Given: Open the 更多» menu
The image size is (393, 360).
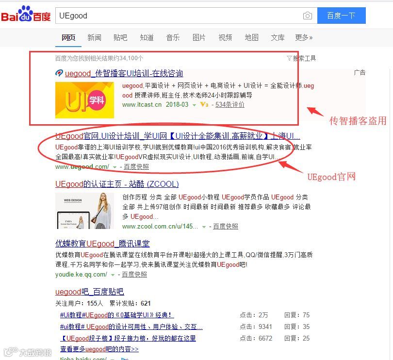Looking at the screenshot, I should (304, 38).
